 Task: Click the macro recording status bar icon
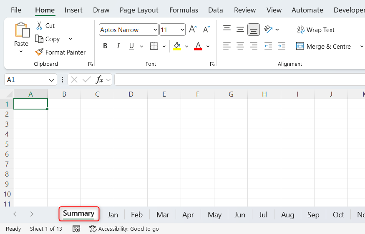[x=76, y=229]
